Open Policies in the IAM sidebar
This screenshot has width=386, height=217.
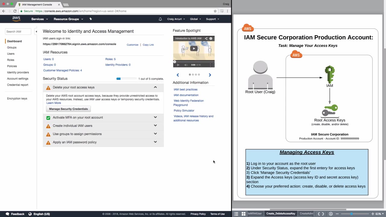12,66
